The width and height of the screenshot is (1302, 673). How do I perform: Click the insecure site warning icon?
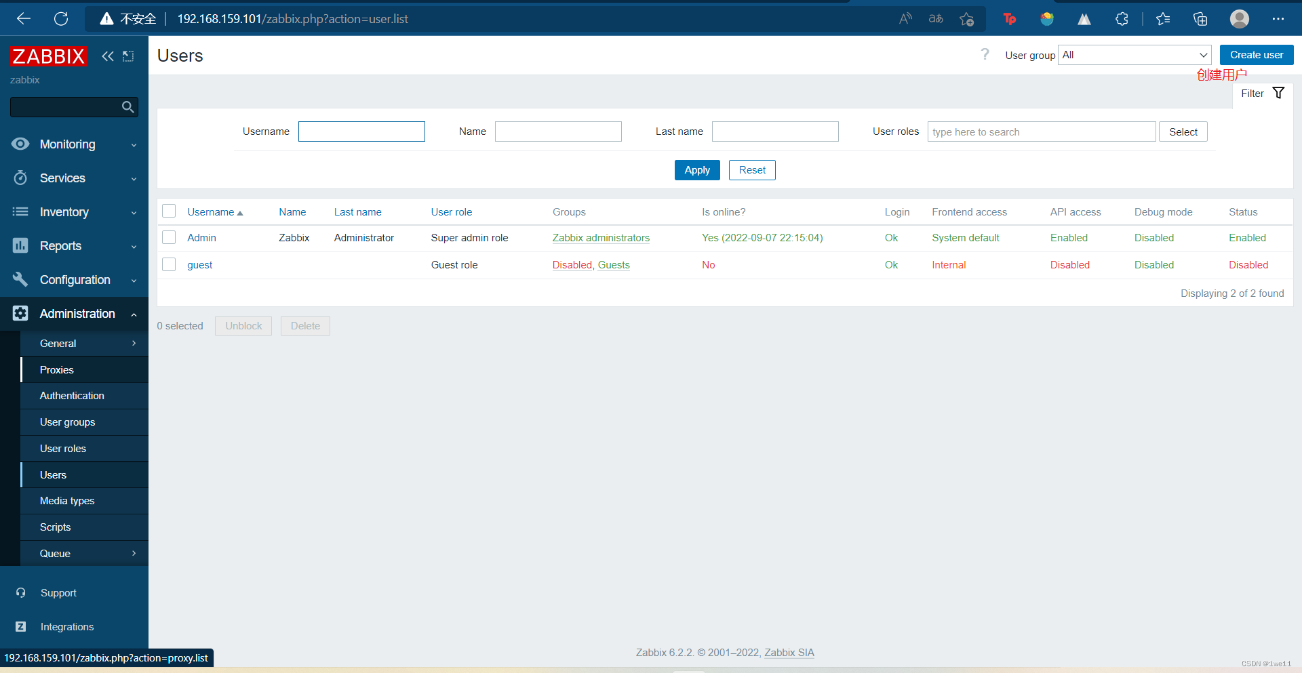tap(106, 19)
